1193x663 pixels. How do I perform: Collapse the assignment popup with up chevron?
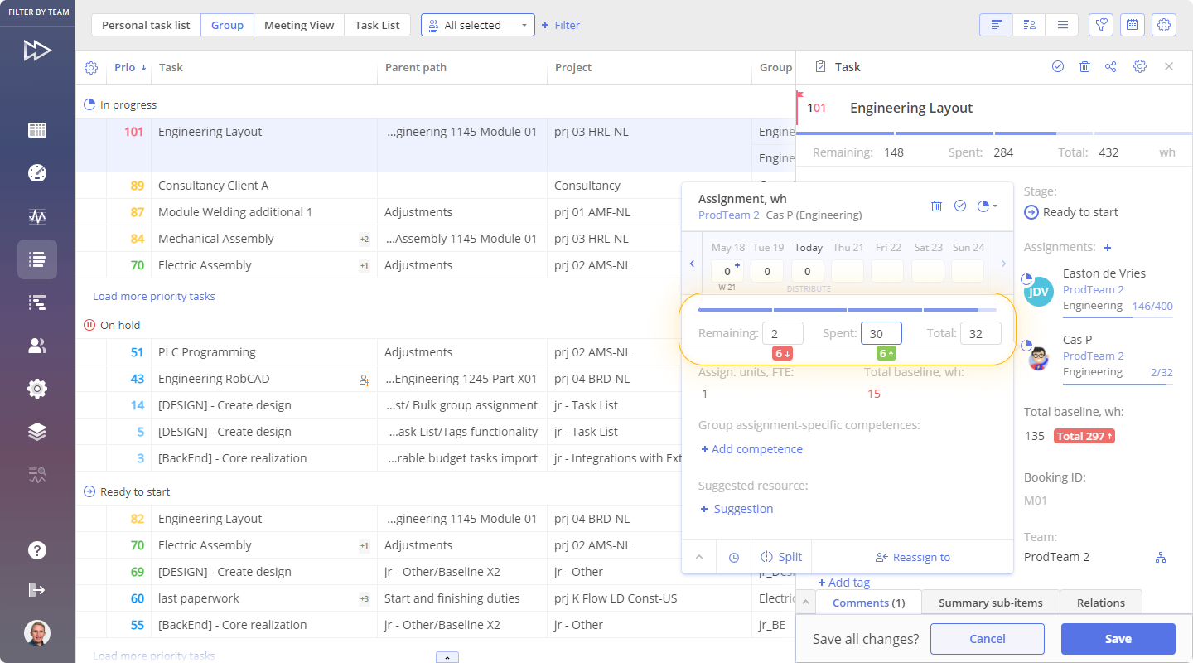pyautogui.click(x=700, y=558)
